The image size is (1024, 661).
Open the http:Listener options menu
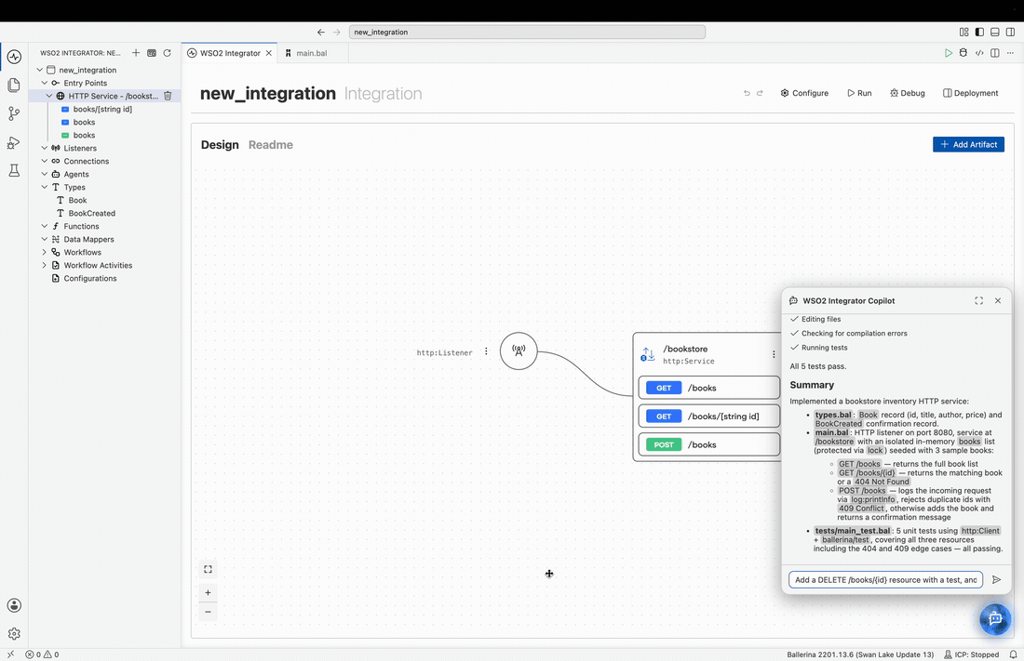click(486, 351)
